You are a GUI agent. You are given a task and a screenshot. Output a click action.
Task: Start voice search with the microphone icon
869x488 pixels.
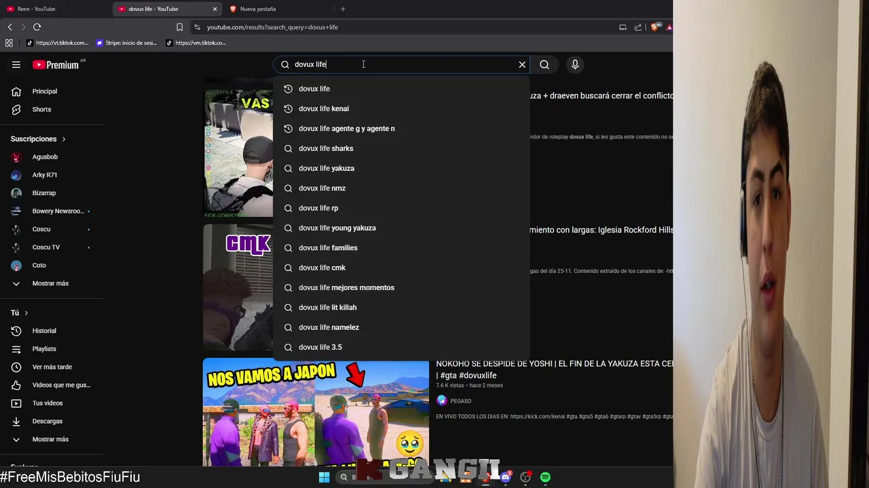[x=575, y=64]
